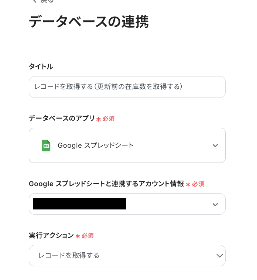Image resolution: width=257 pixels, height=280 pixels.
Task: Expand the account selection chevron arrow
Action: (215, 204)
